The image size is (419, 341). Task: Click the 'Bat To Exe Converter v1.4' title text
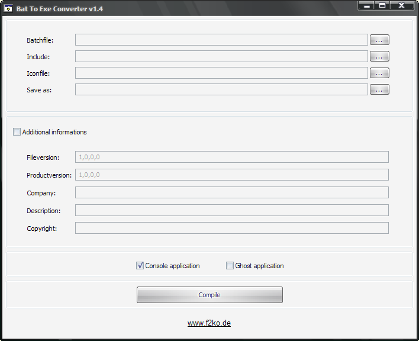(60, 9)
